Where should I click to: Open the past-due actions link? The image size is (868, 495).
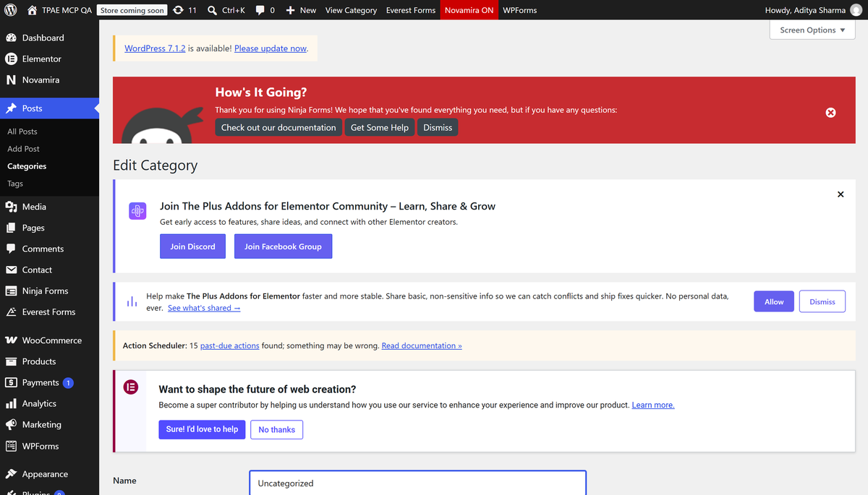229,345
